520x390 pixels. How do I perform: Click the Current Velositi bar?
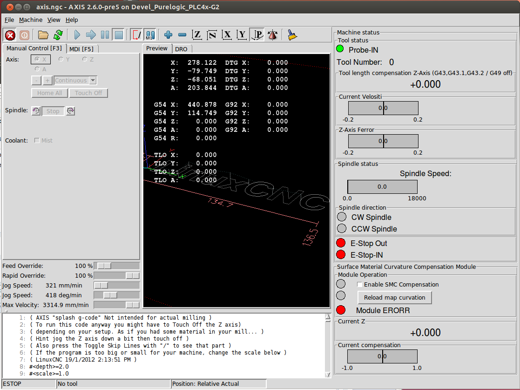coord(383,108)
